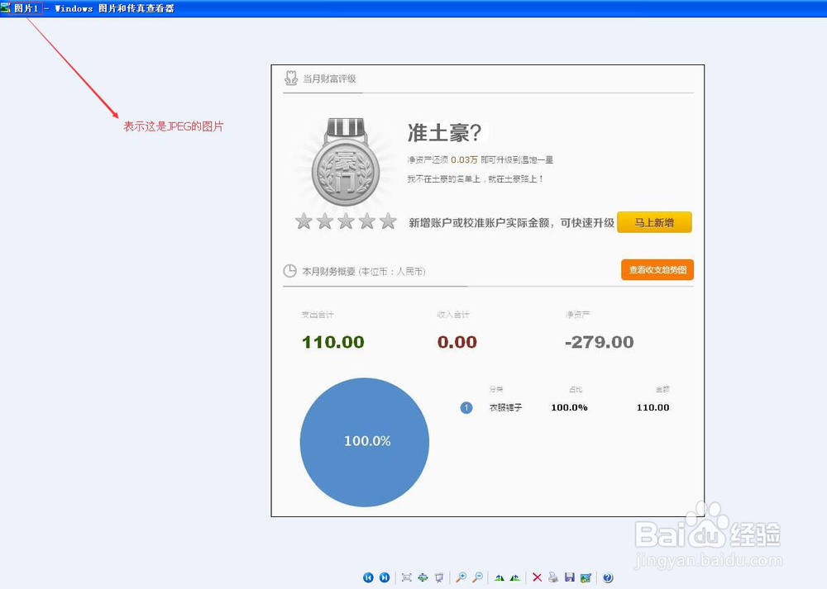Rotate the image clockwise
827x589 pixels.
coord(516,577)
